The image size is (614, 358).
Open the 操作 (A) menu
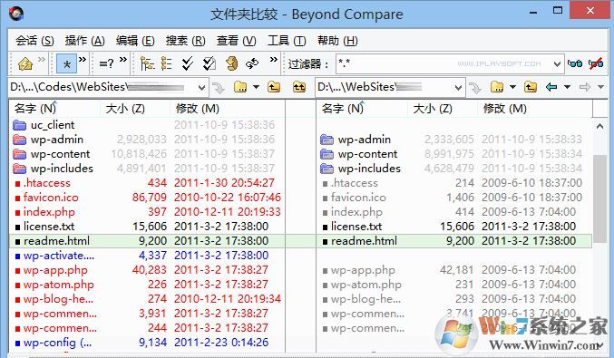tap(85, 41)
